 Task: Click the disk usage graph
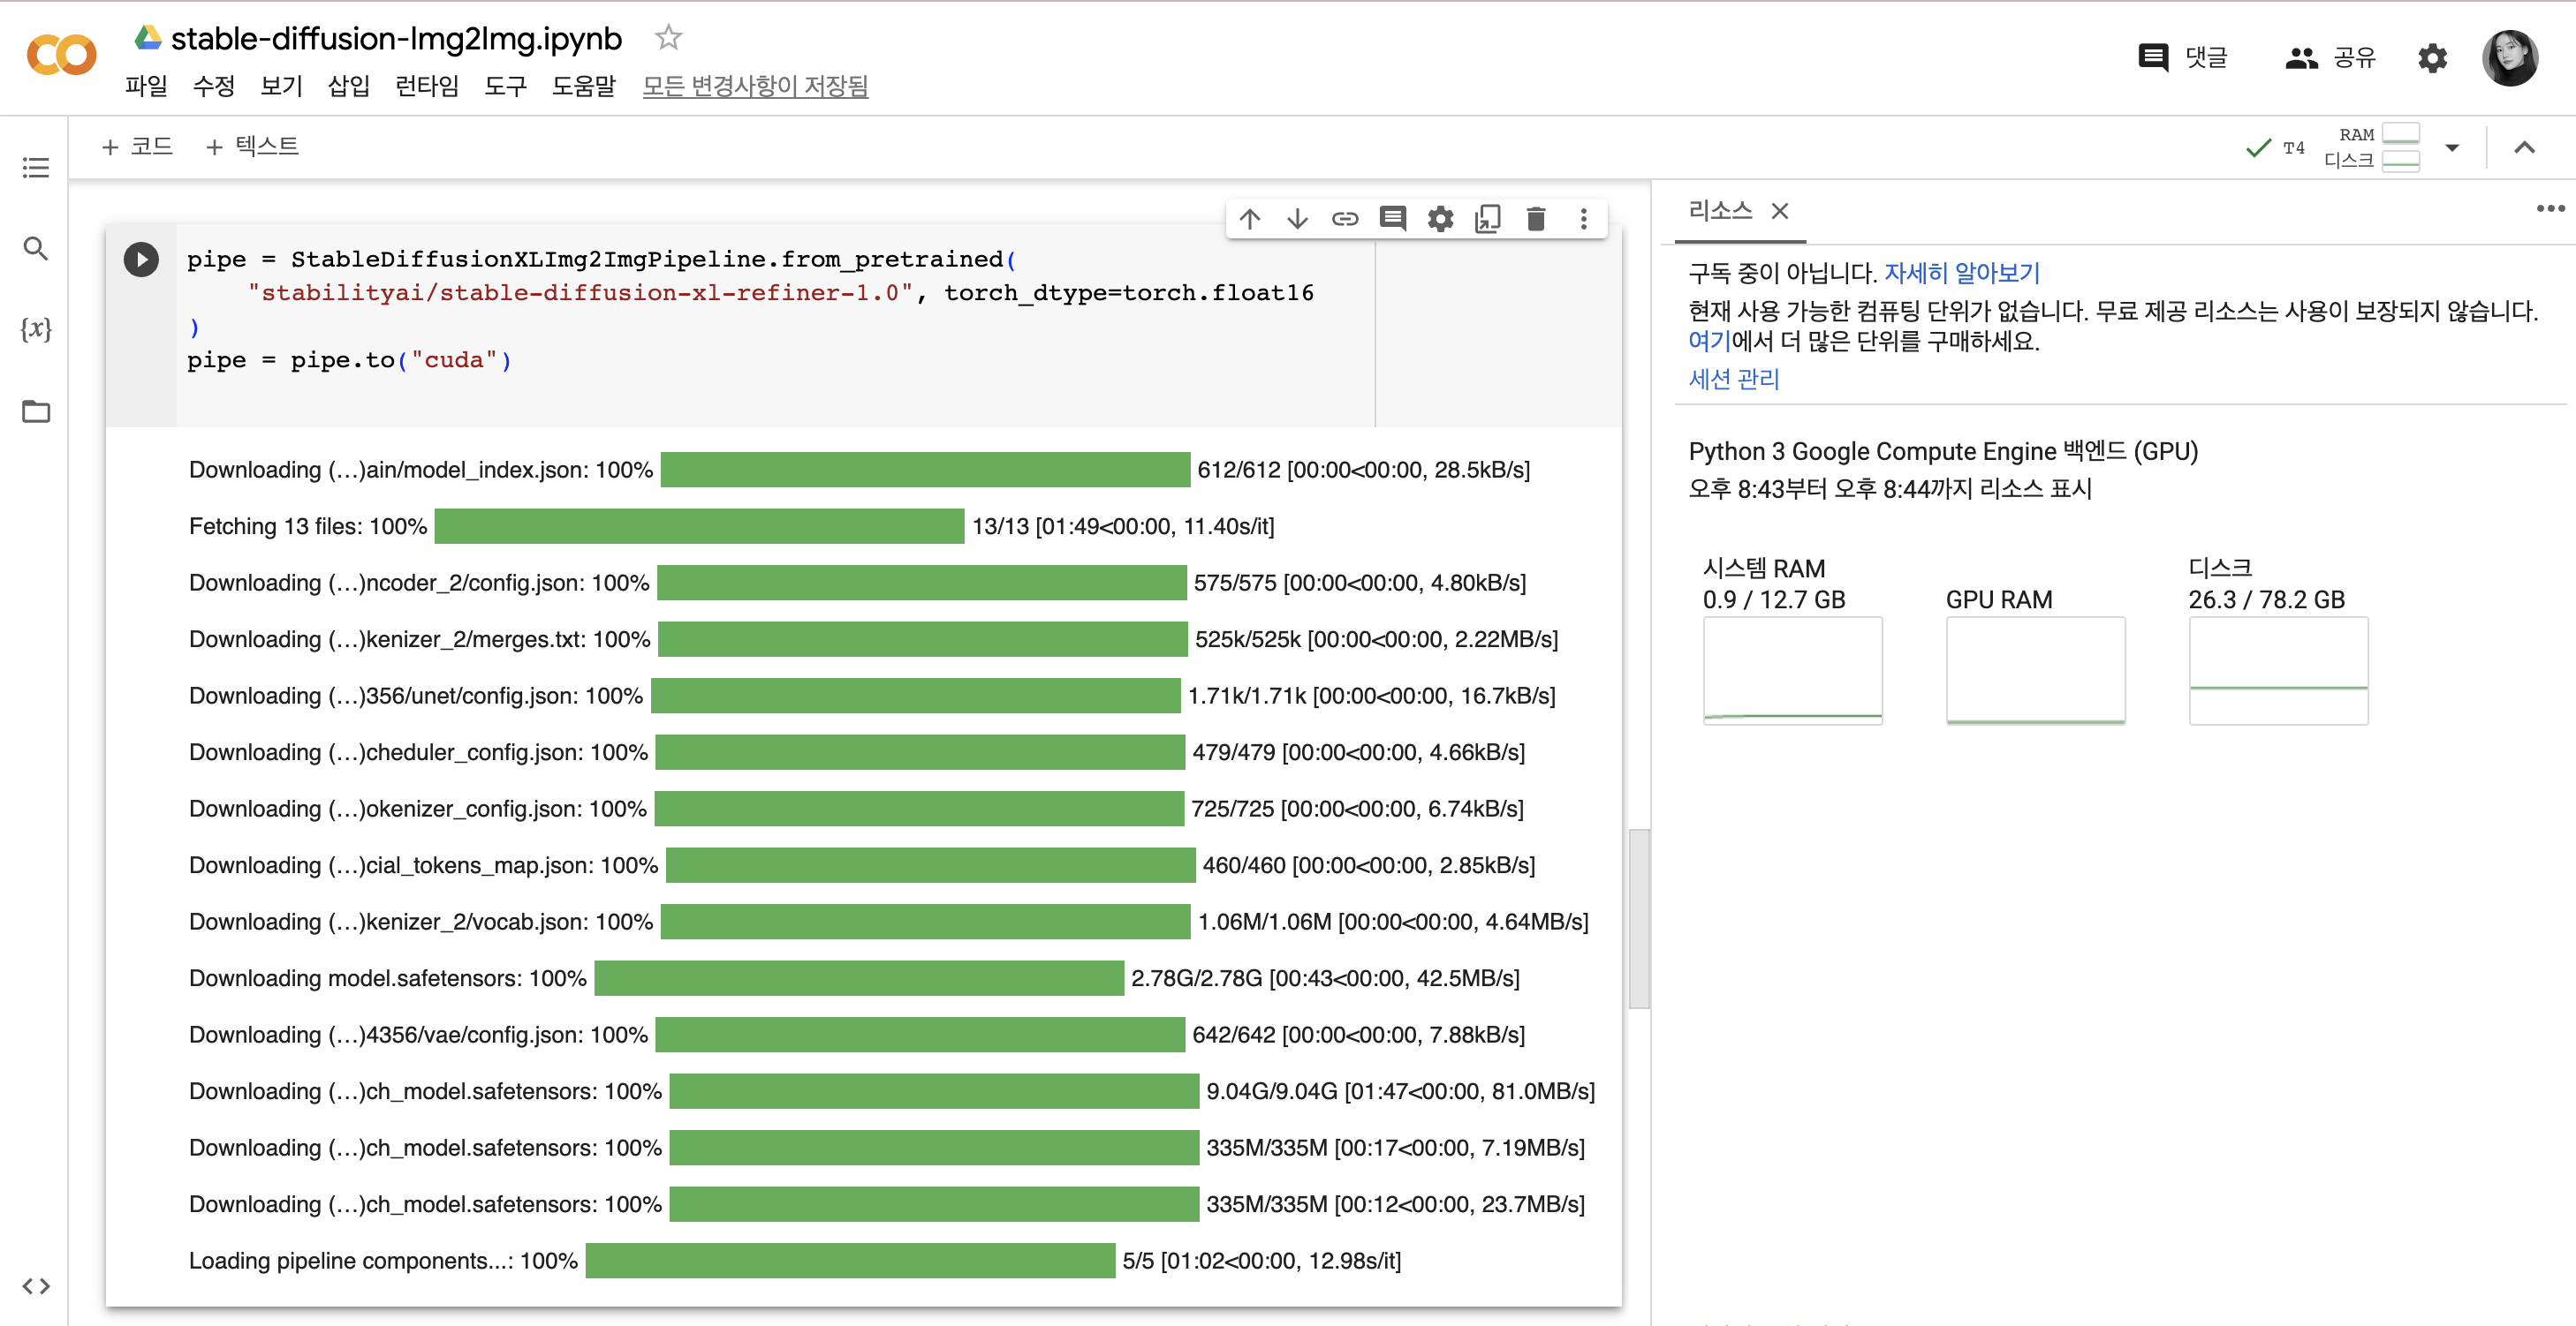(x=2278, y=670)
